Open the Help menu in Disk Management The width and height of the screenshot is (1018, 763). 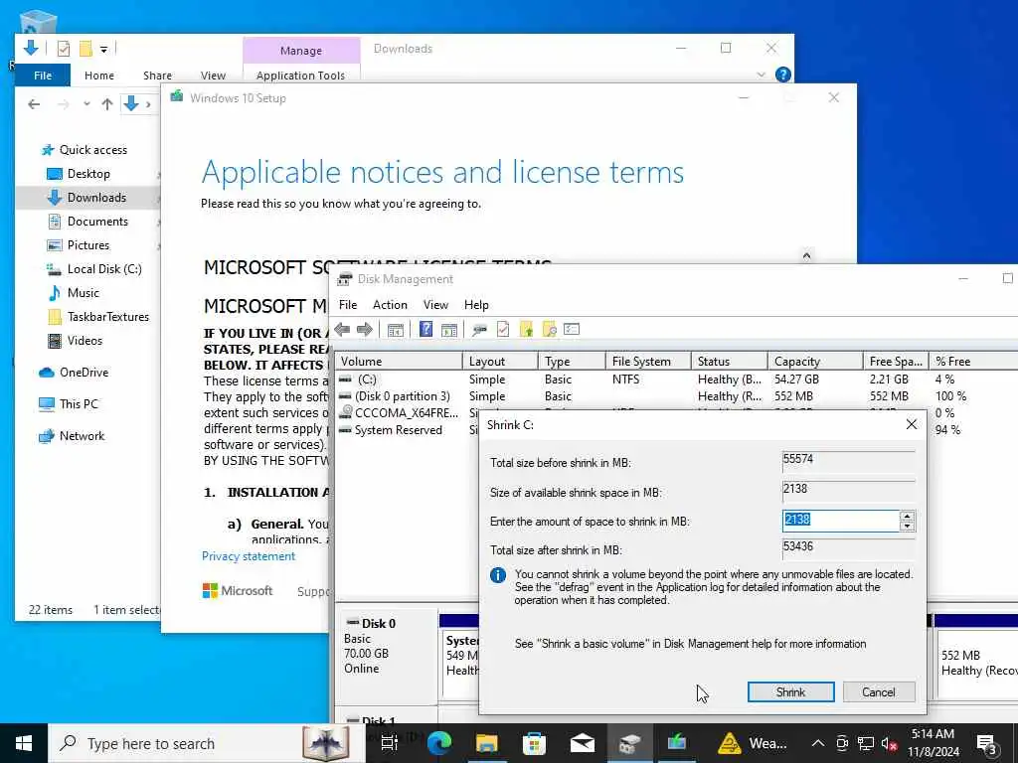coord(476,305)
